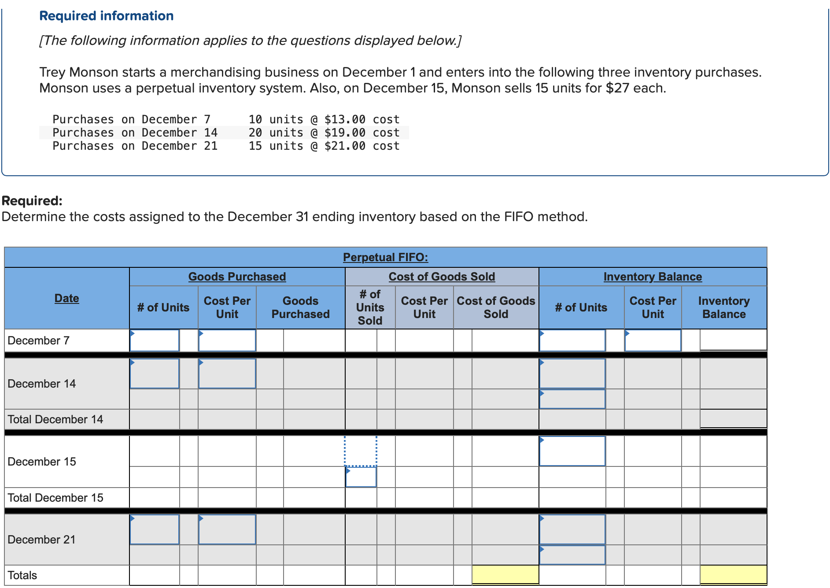
Task: Click December 7 Goods Purchased units field
Action: 155,340
